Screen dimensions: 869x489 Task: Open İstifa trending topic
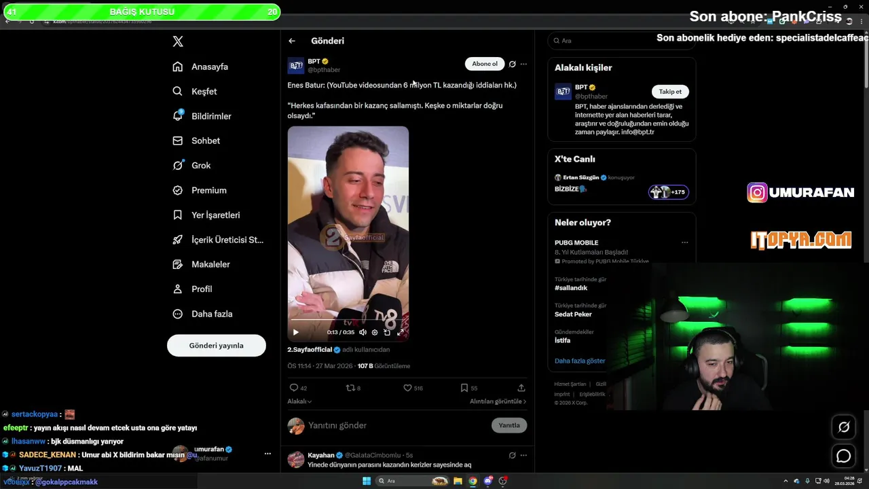(562, 340)
